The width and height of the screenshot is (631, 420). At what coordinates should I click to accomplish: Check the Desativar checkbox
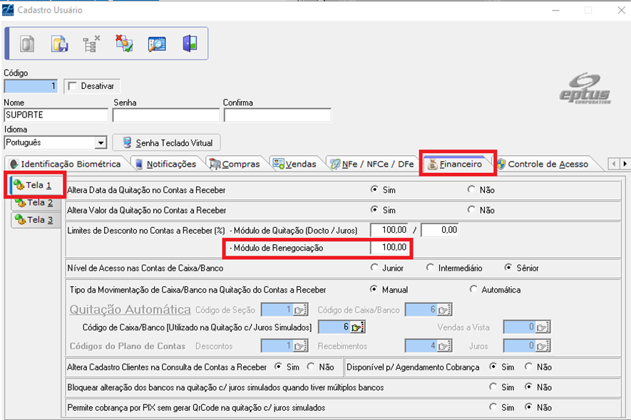pos(72,86)
